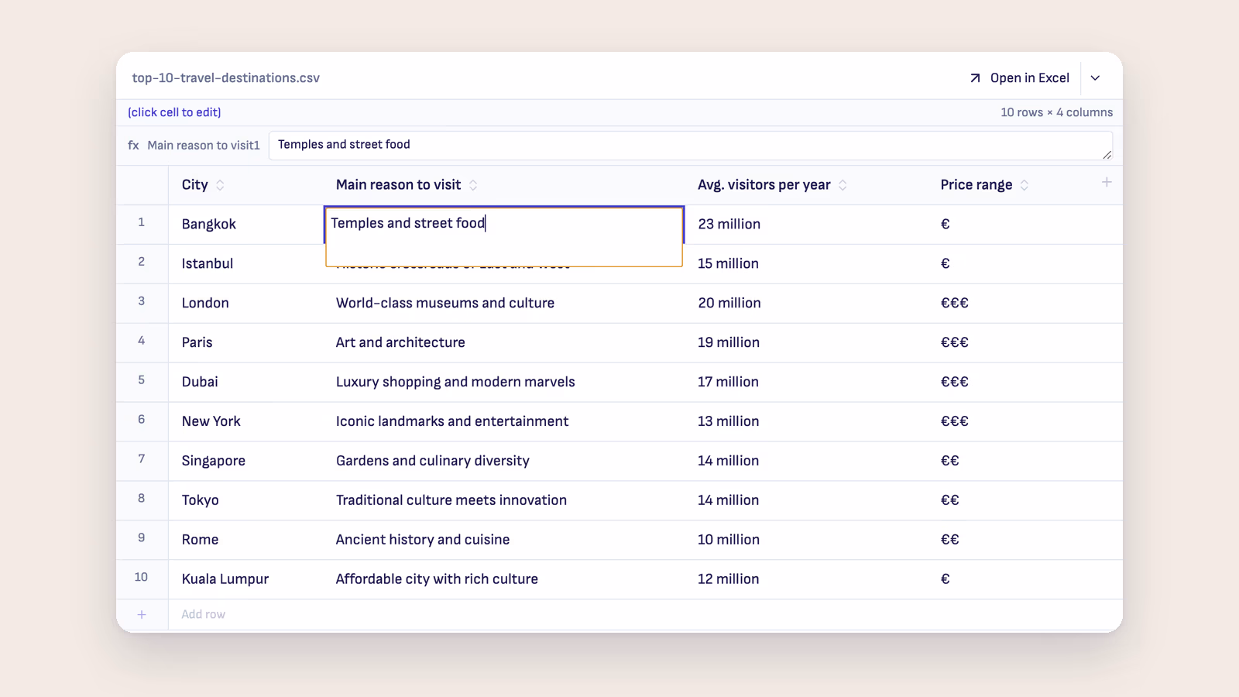Select the Istanbul city cell
This screenshot has width=1239, height=697.
click(246, 263)
